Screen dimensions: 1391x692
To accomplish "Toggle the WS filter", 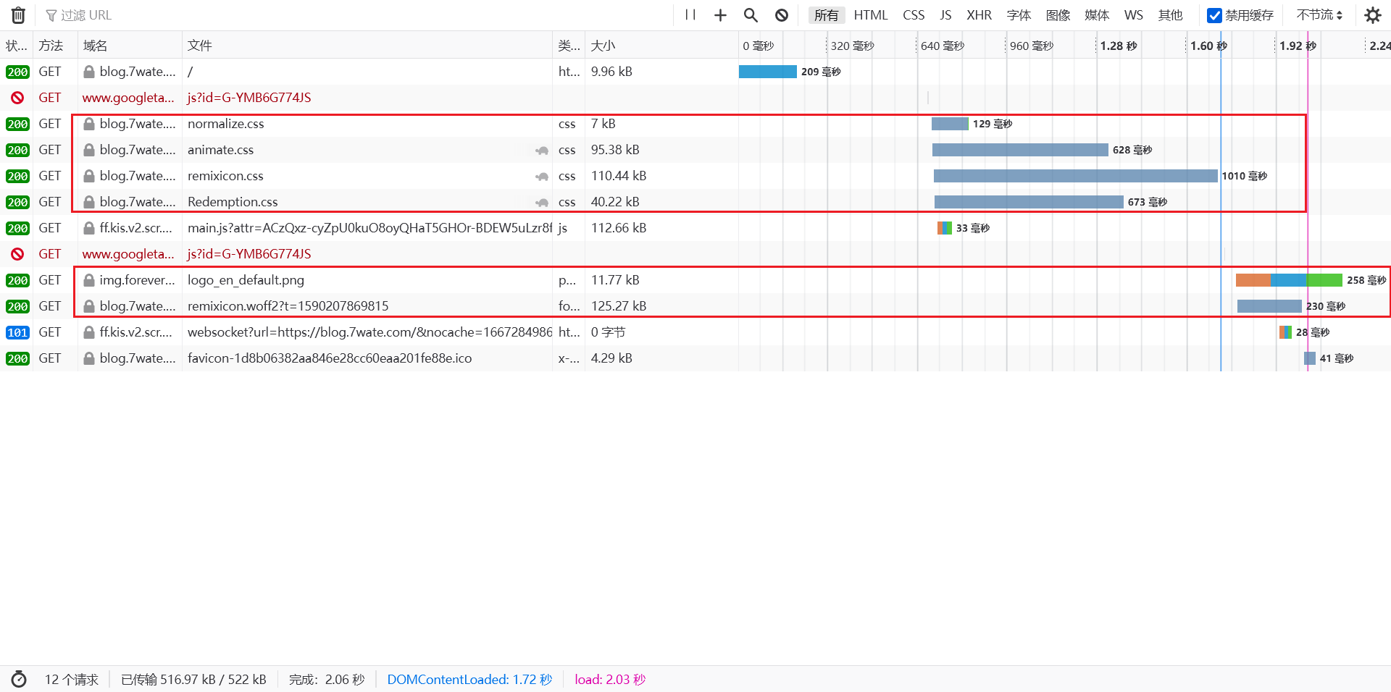I will tap(1133, 15).
